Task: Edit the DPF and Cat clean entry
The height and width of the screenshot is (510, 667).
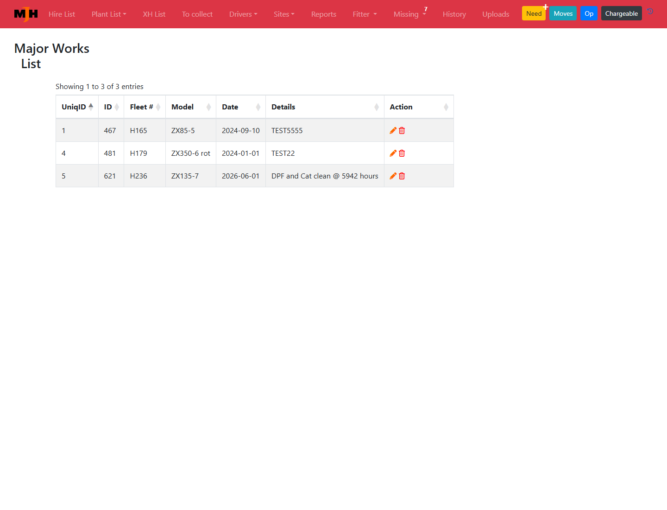Action: pyautogui.click(x=393, y=176)
